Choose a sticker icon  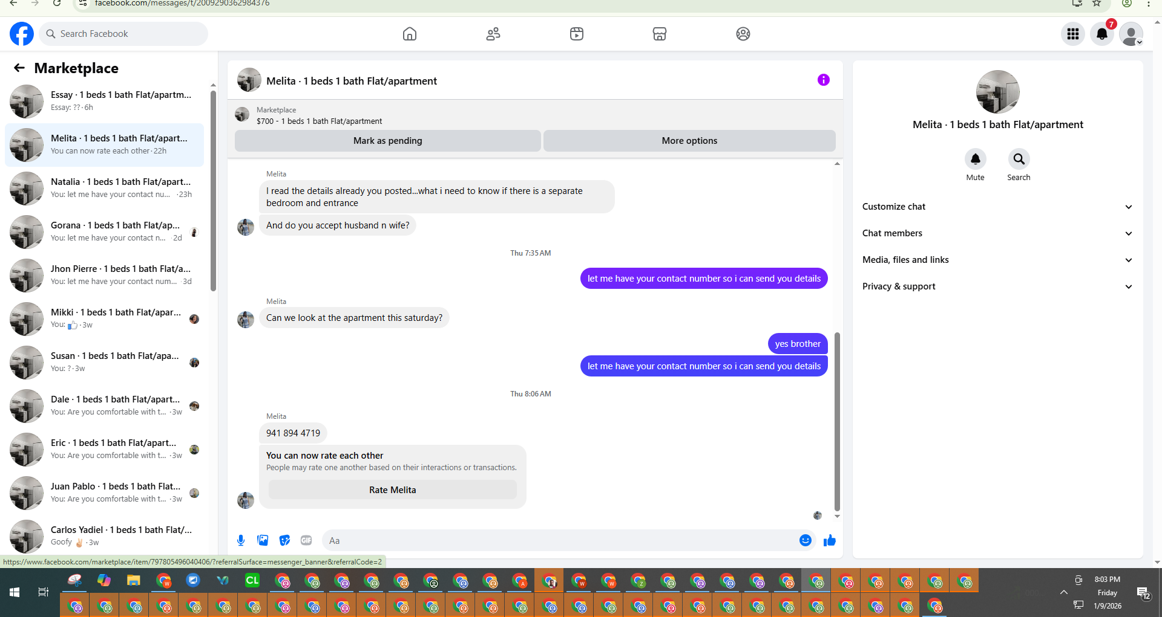[x=284, y=540]
